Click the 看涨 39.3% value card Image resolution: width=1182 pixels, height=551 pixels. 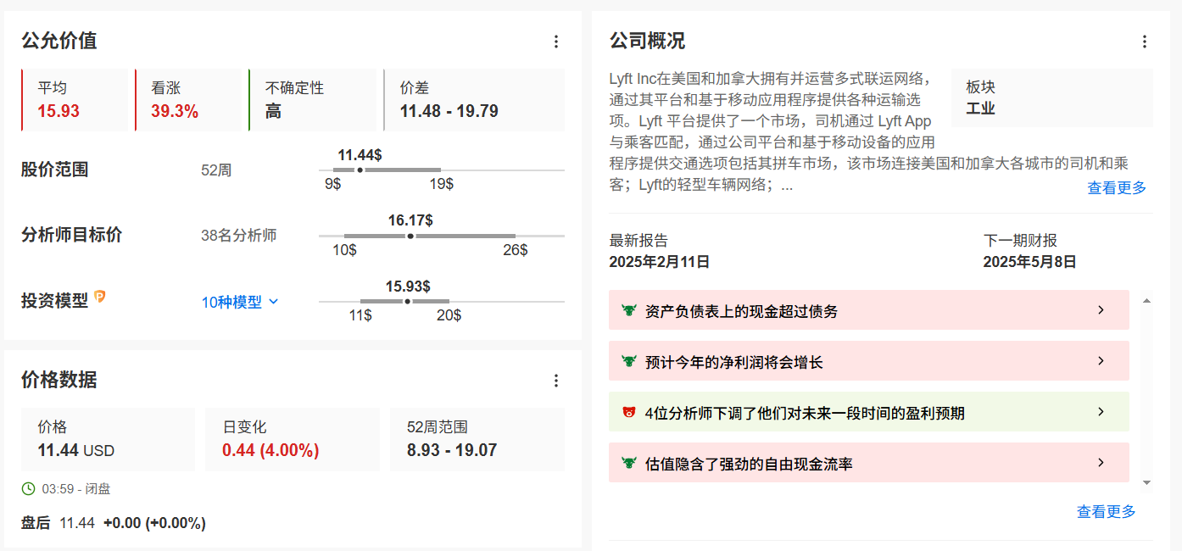click(x=188, y=100)
